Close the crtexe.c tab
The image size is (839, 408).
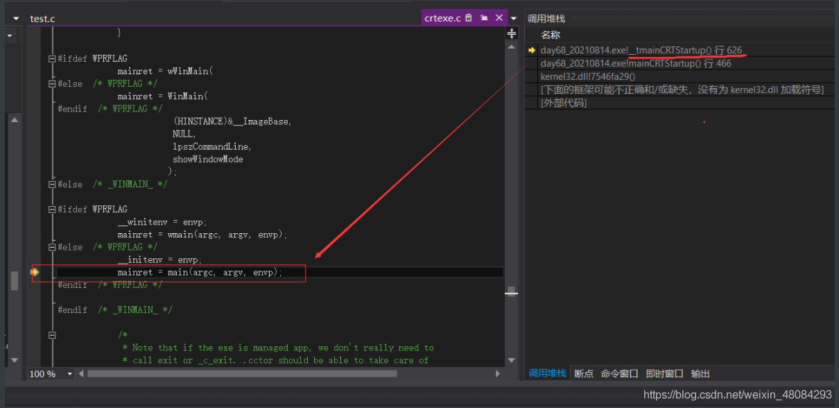[499, 18]
